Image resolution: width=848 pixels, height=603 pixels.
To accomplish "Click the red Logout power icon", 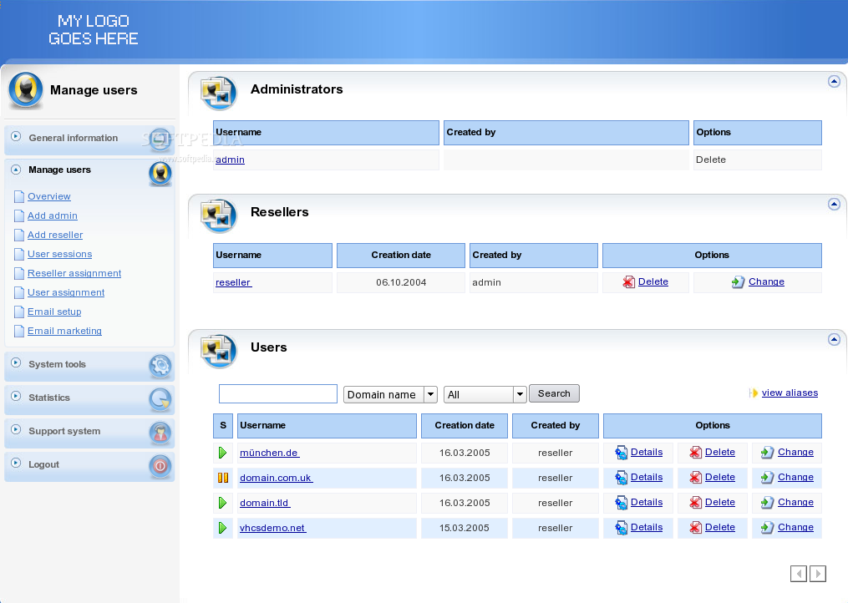I will pyautogui.click(x=160, y=466).
